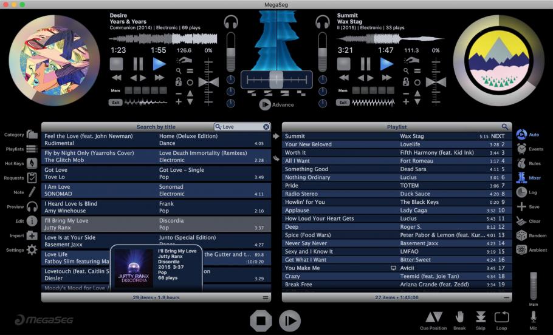Select 'Applause' by Lady Gaga in playlist
This screenshot has width=553, height=335.
click(x=397, y=211)
